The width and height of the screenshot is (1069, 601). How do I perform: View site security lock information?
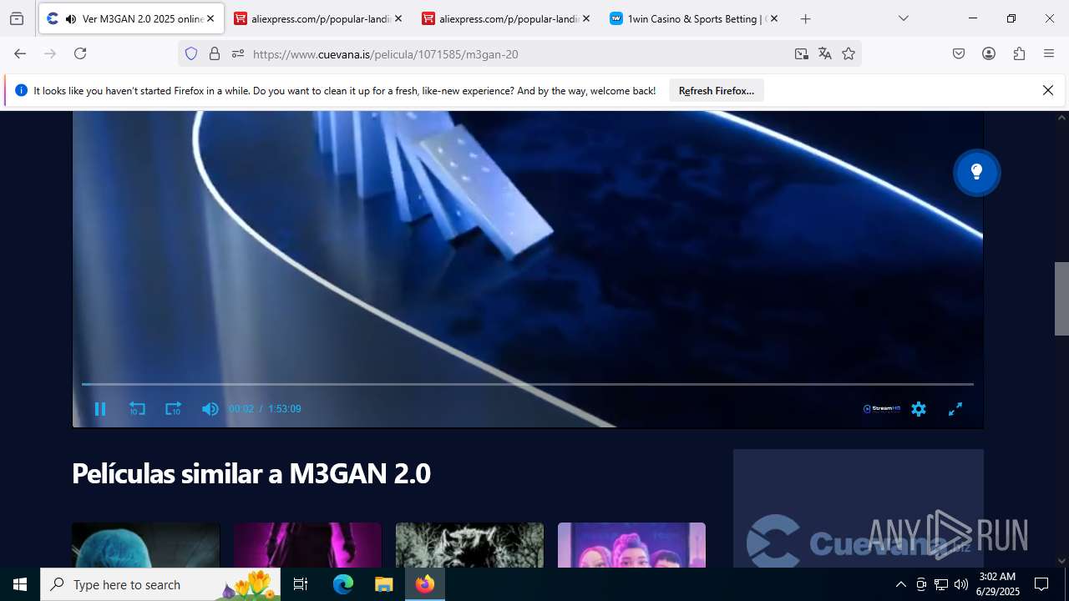click(215, 53)
